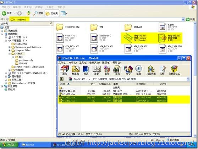Select the ATA_PATA.V01 file icon
The image size is (198, 149).
[94, 49]
